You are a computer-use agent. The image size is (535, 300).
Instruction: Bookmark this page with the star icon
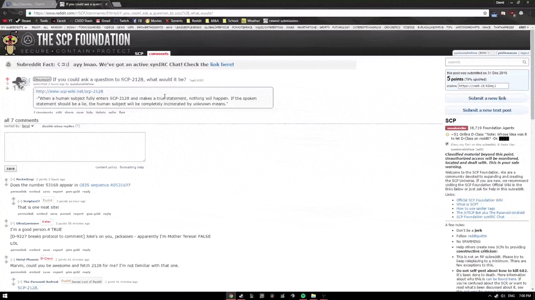[485, 13]
